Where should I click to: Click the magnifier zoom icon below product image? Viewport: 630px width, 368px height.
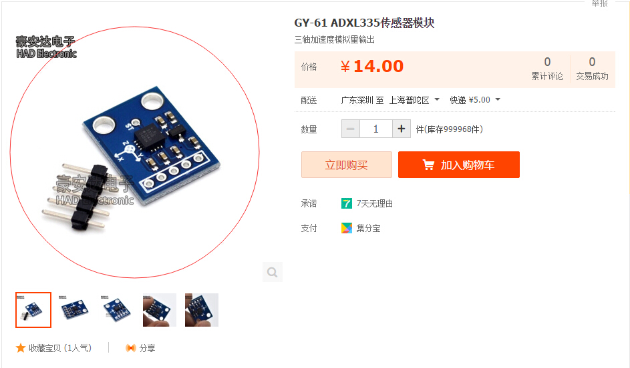coord(273,272)
